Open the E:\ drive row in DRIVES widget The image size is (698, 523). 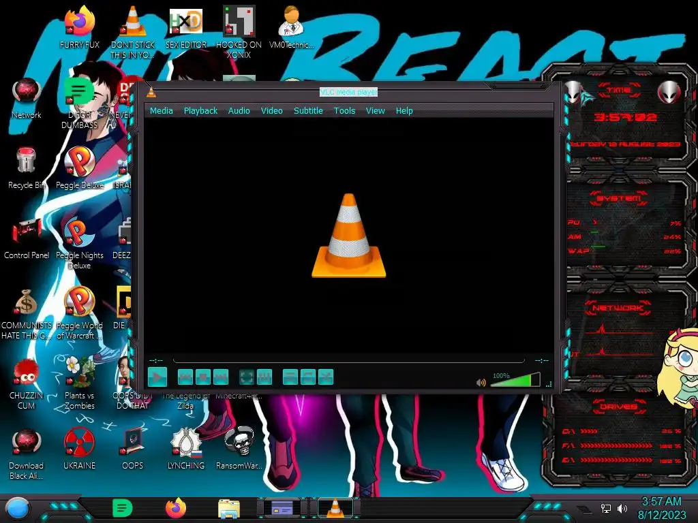click(x=622, y=460)
